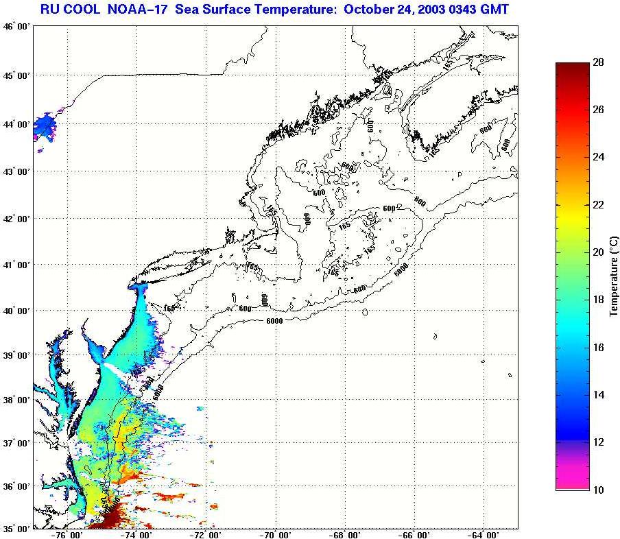This screenshot has height=539, width=620.
Task: Click the 42° 00' latitude label
Action: 17,219
